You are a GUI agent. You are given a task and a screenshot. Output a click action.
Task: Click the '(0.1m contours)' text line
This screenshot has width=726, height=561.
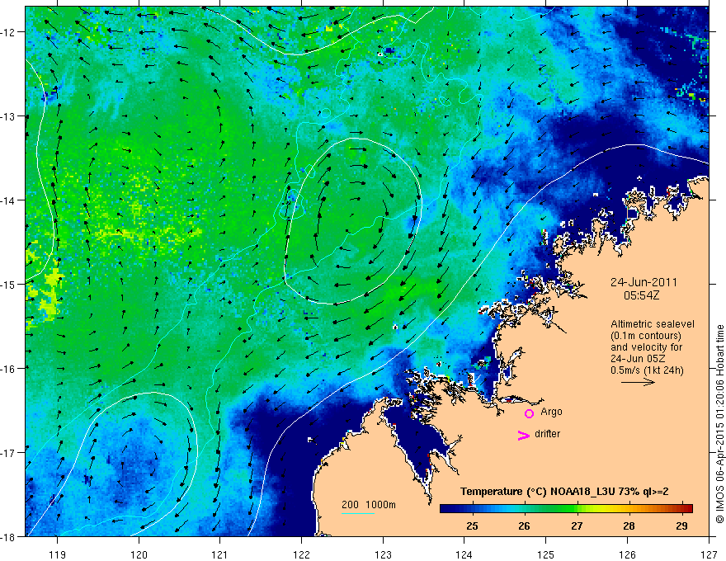646,336
